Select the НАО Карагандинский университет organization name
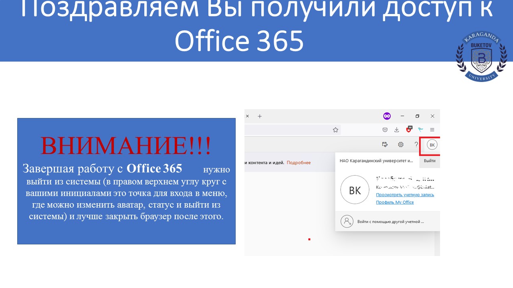Screen dimensions: 513x288 pos(376,161)
